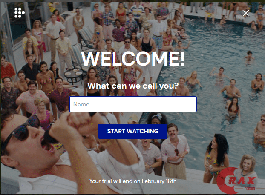Click the white X icon at the top
This screenshot has width=265, height=195.
coord(245,13)
